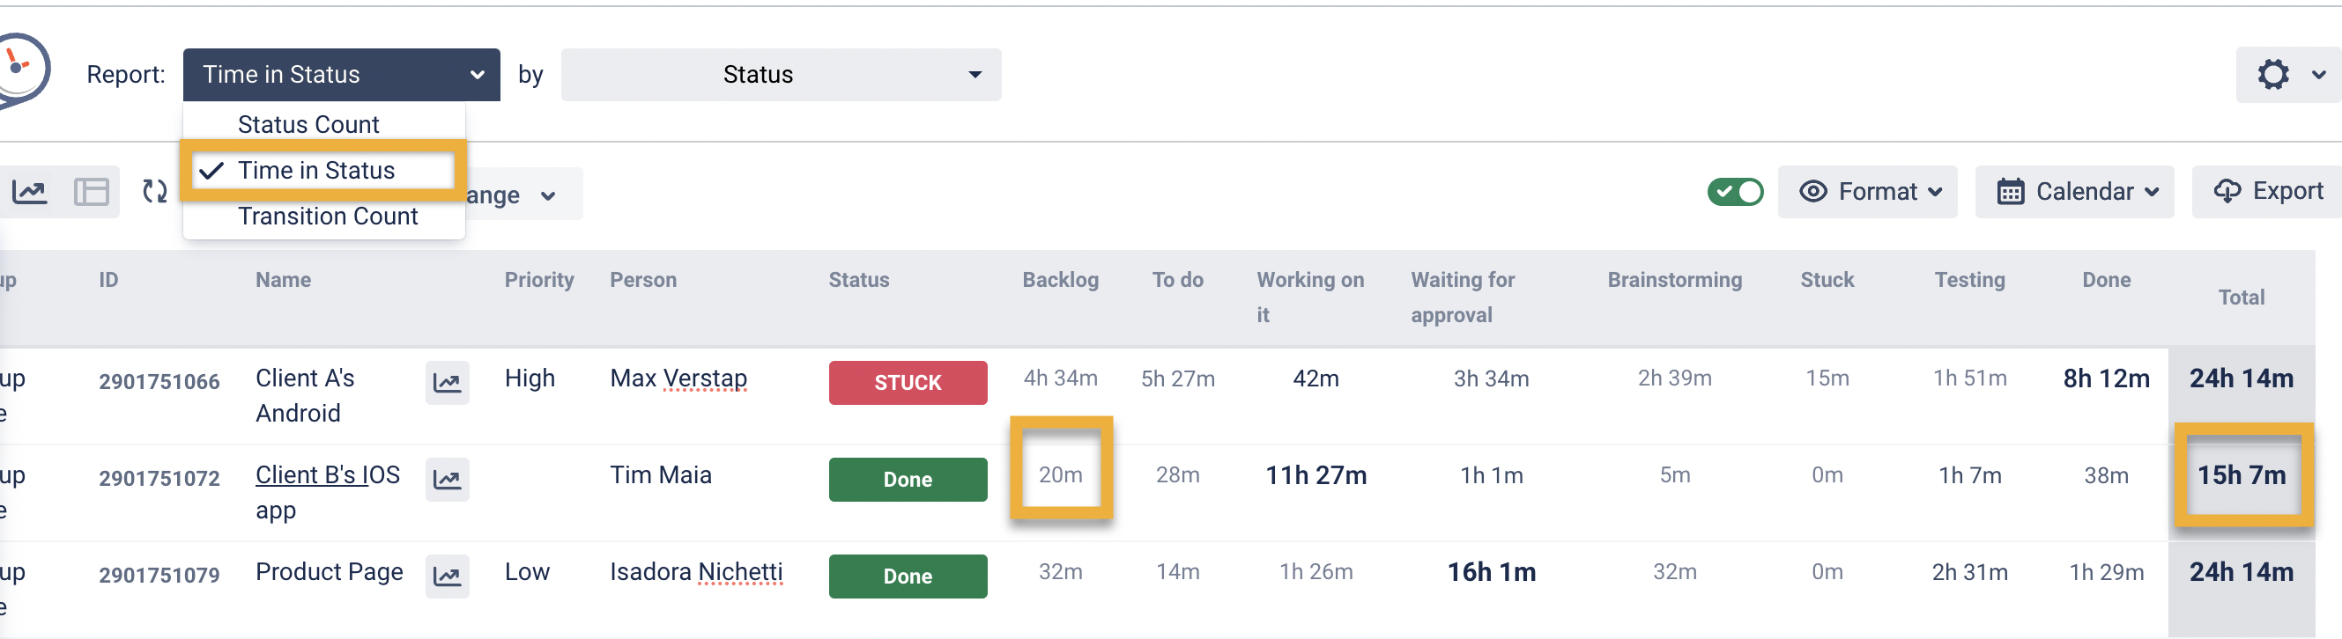Switch to table layout view icon
This screenshot has width=2342, height=639.
pyautogui.click(x=91, y=192)
